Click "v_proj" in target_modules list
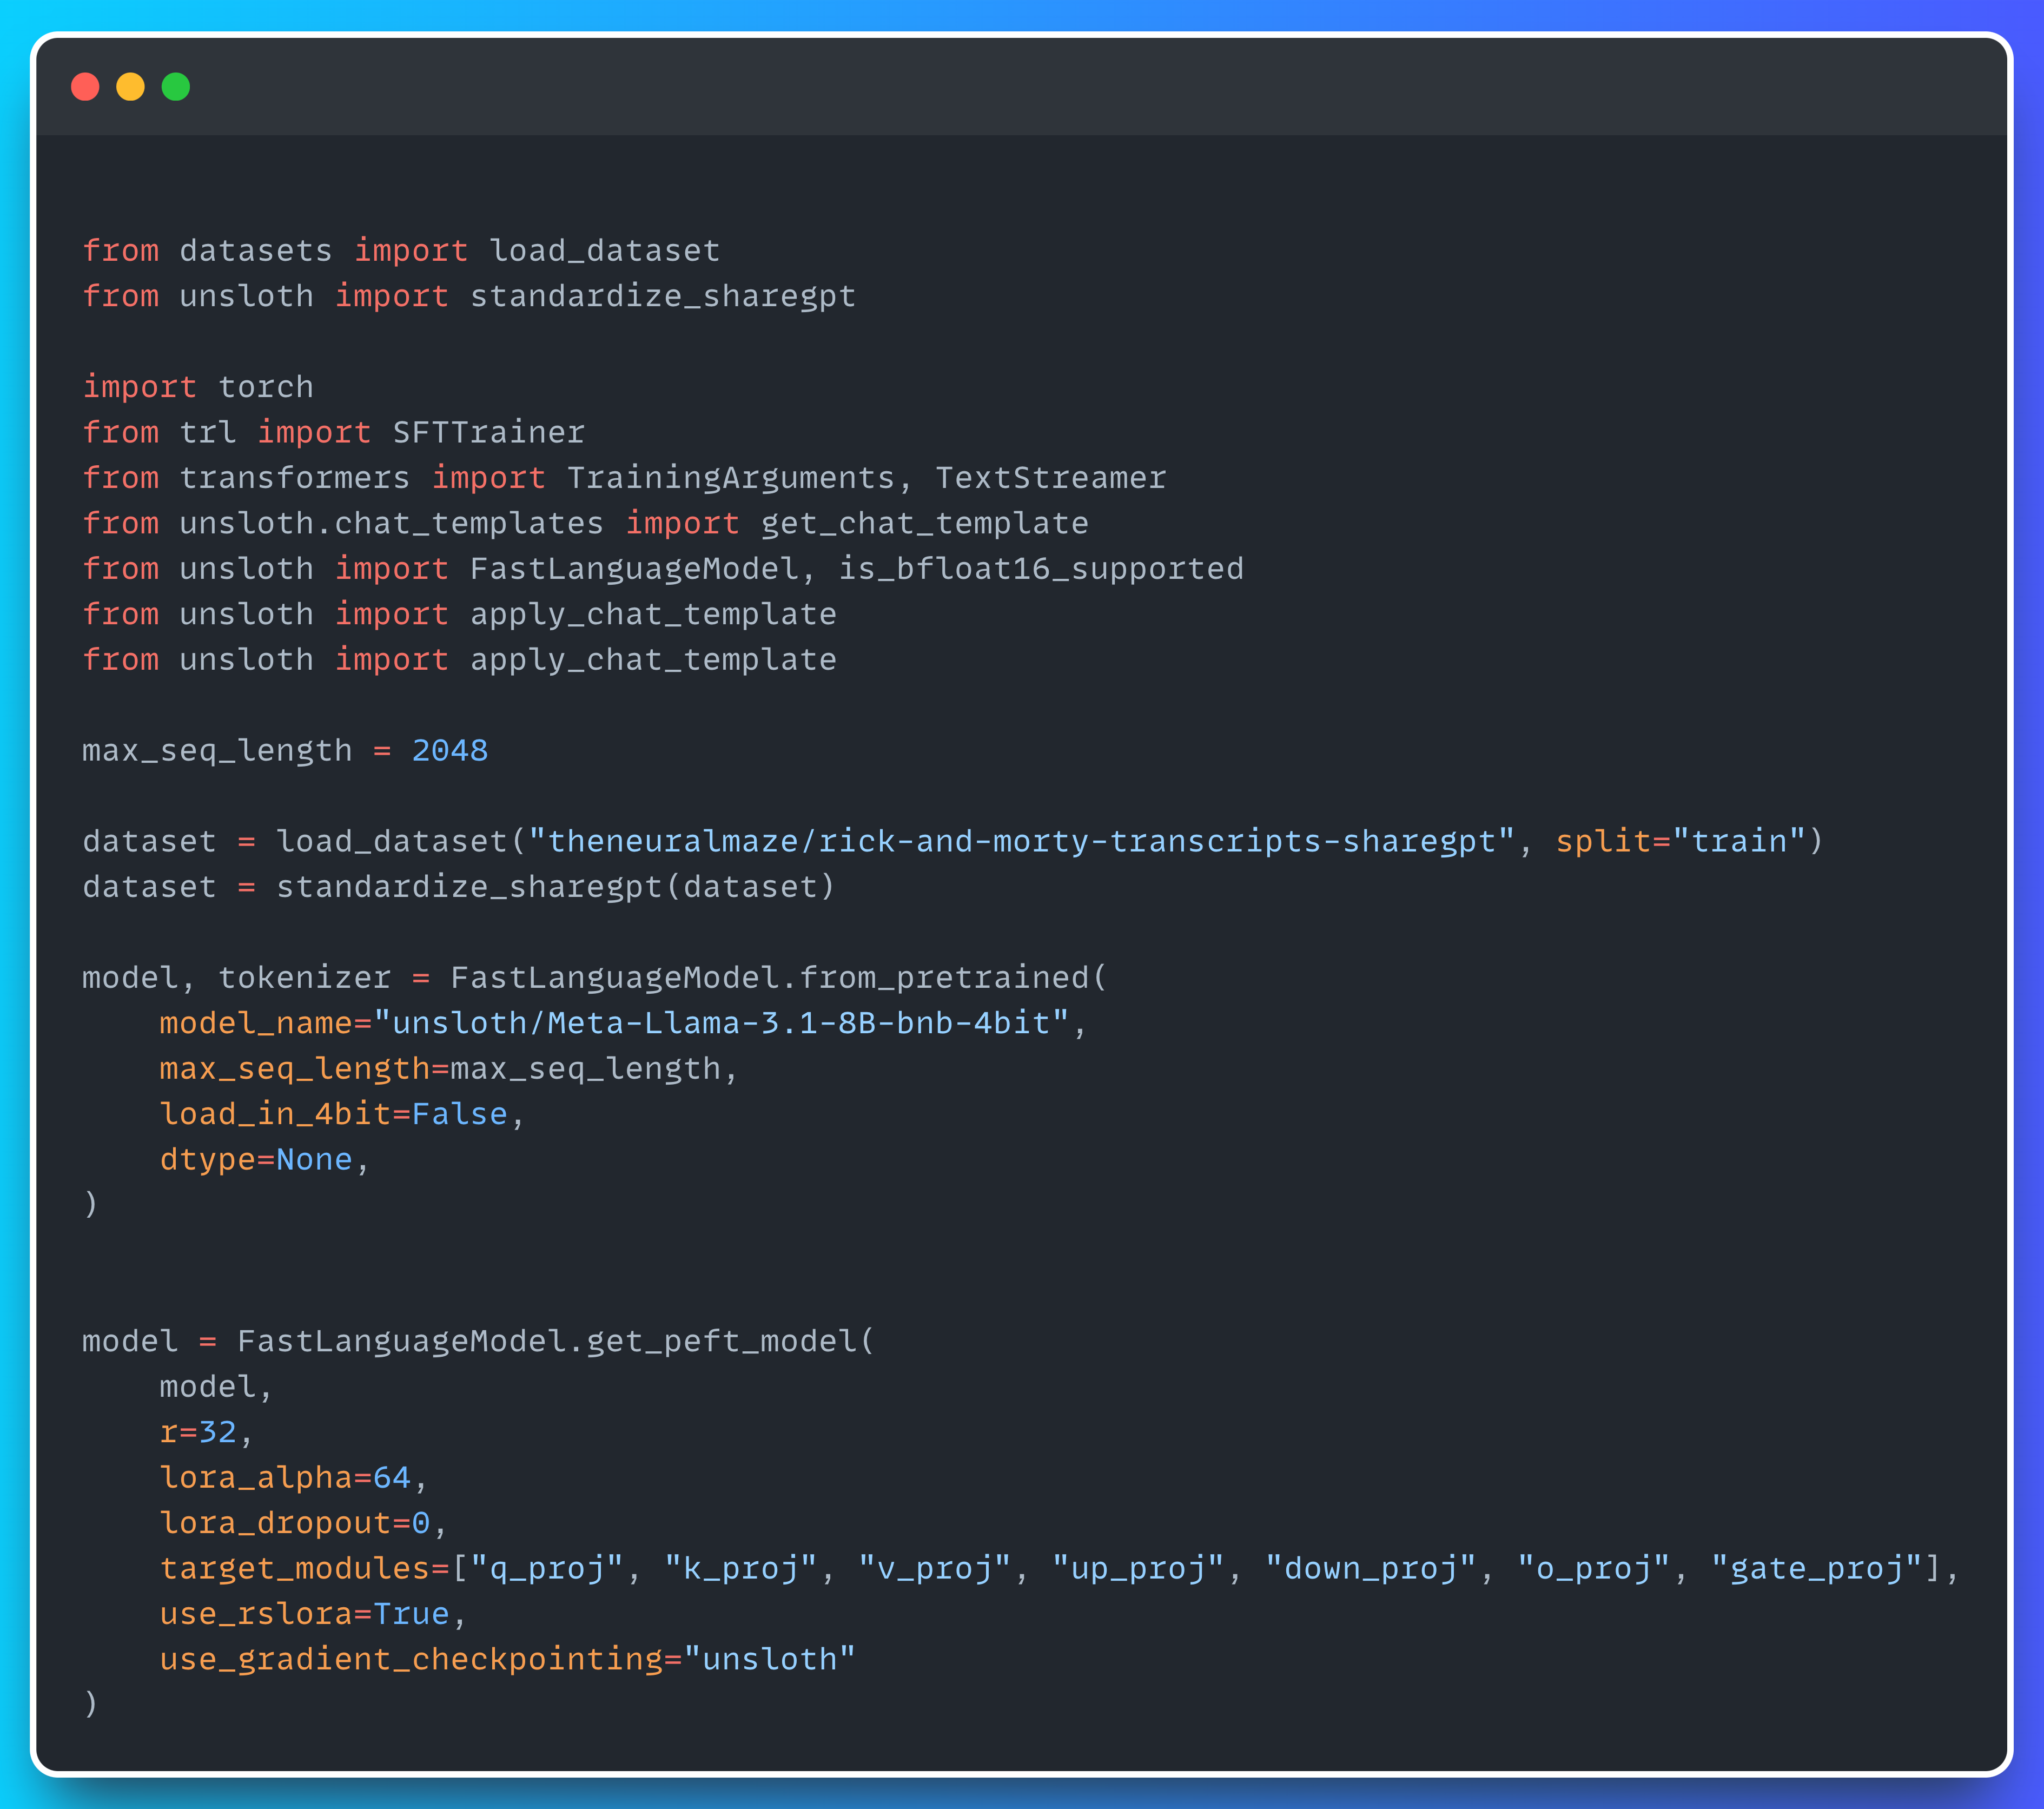Image resolution: width=2044 pixels, height=1809 pixels. 935,1569
